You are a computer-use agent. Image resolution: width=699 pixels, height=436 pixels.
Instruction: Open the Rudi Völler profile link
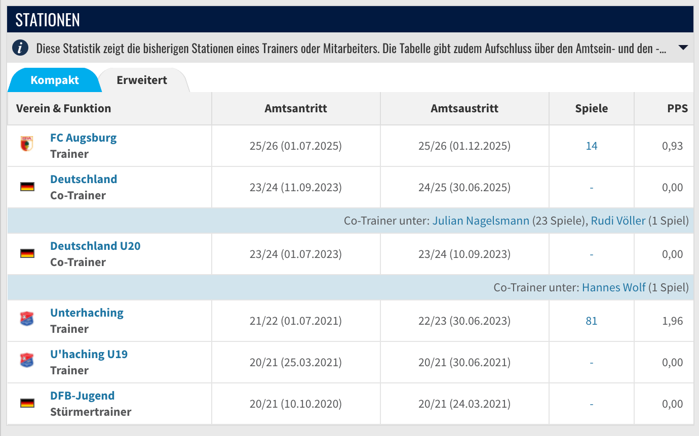[x=618, y=221]
